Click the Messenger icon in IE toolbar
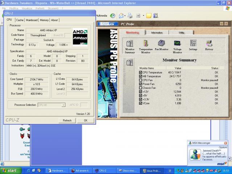This screenshot has width=232, height=174. pos(156,16)
